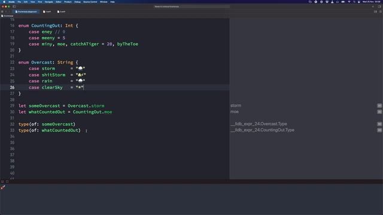
Task: Click the playground file tab
Action: (x=26, y=11)
